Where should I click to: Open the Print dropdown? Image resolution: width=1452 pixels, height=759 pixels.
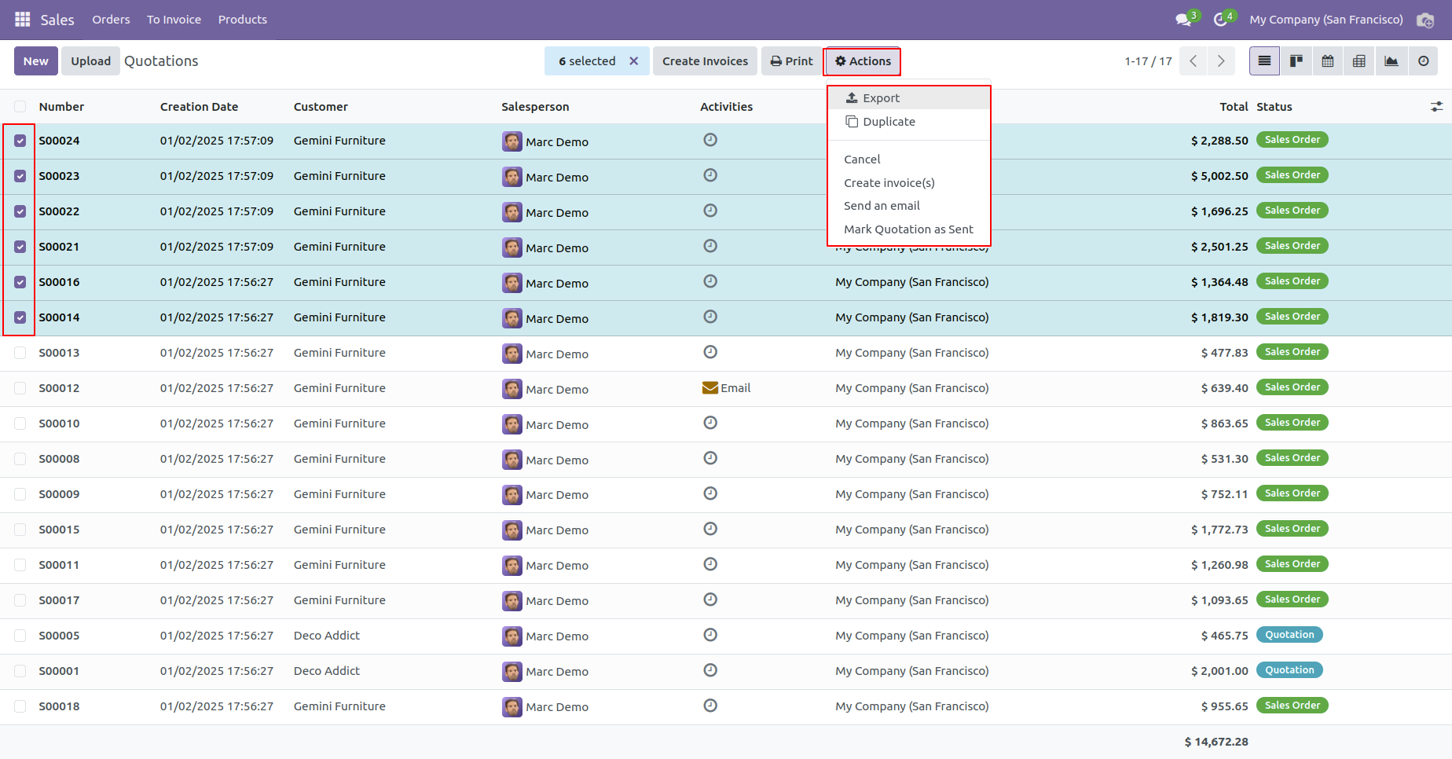point(791,61)
